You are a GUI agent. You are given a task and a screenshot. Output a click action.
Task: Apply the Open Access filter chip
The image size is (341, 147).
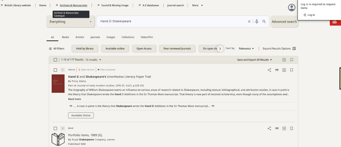(144, 49)
